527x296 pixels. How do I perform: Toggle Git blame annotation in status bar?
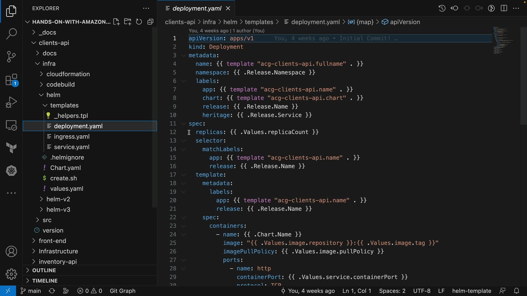pyautogui.click(x=308, y=291)
